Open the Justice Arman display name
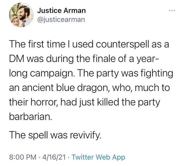This screenshot has width=185, height=166. 61,11
